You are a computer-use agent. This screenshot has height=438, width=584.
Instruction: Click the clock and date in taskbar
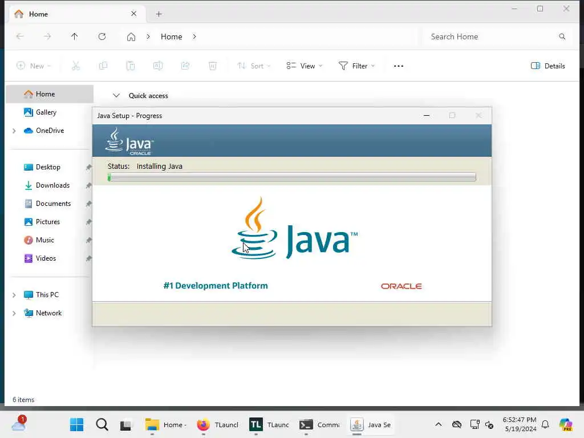tap(520, 424)
